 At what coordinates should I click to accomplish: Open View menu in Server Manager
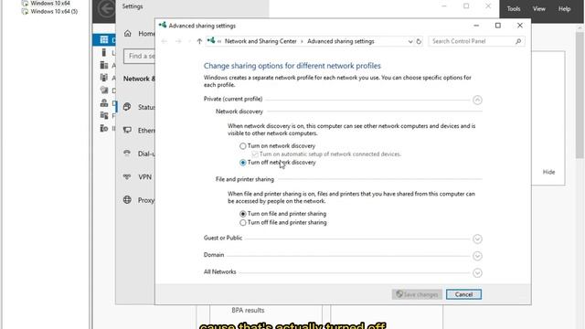pos(538,8)
